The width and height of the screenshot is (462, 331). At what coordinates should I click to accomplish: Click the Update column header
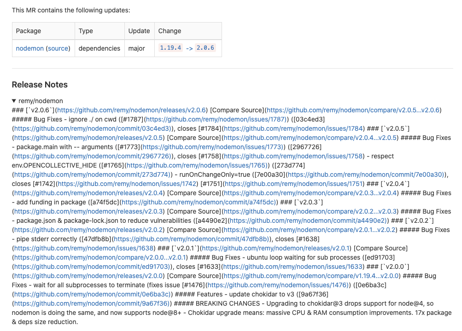coord(140,31)
